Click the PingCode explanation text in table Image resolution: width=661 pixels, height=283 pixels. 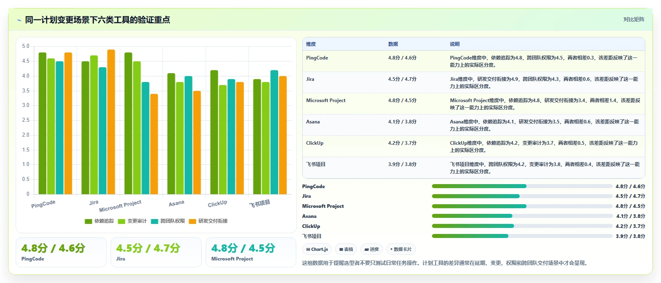pyautogui.click(x=544, y=62)
